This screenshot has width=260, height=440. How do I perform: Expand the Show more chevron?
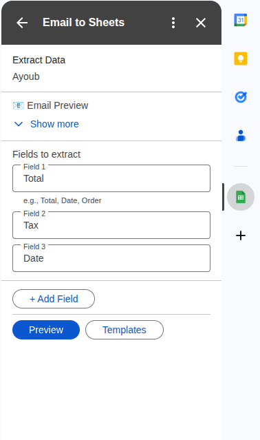(19, 124)
